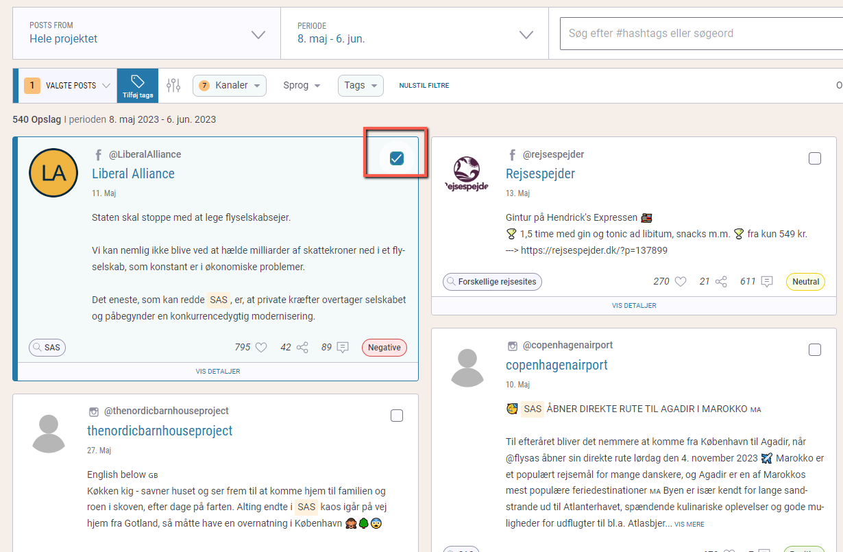The image size is (843, 552).
Task: Click Vis Detaljer on Liberal Alliance post
Action: [218, 372]
